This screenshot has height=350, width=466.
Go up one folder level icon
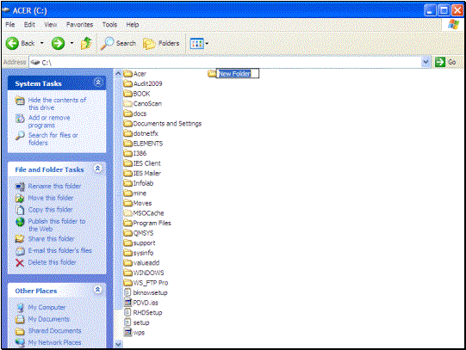pos(86,43)
